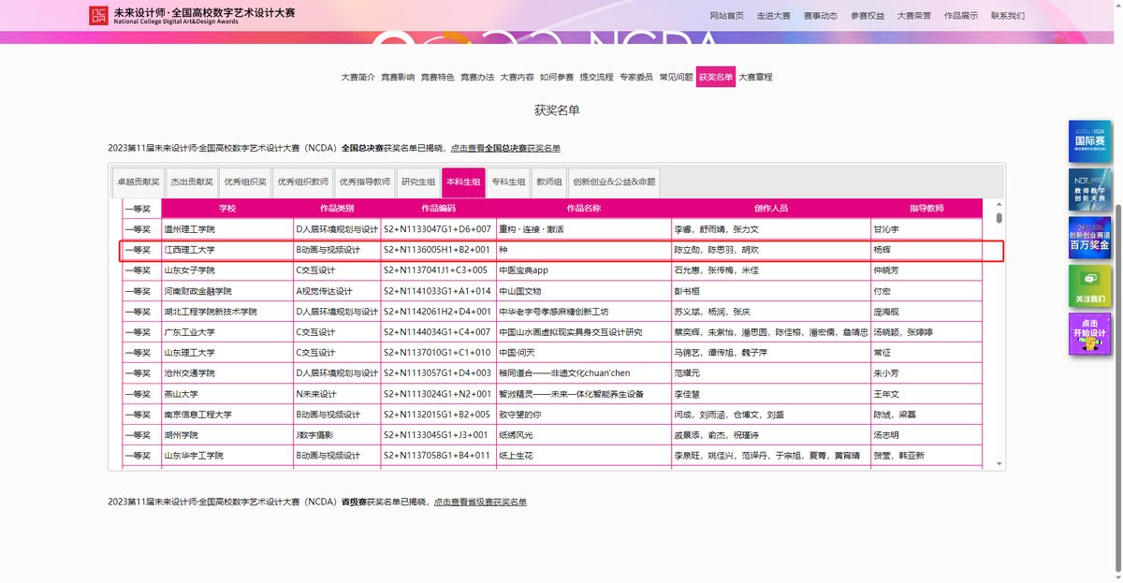Open 走进大赛 navigation item

click(x=774, y=16)
